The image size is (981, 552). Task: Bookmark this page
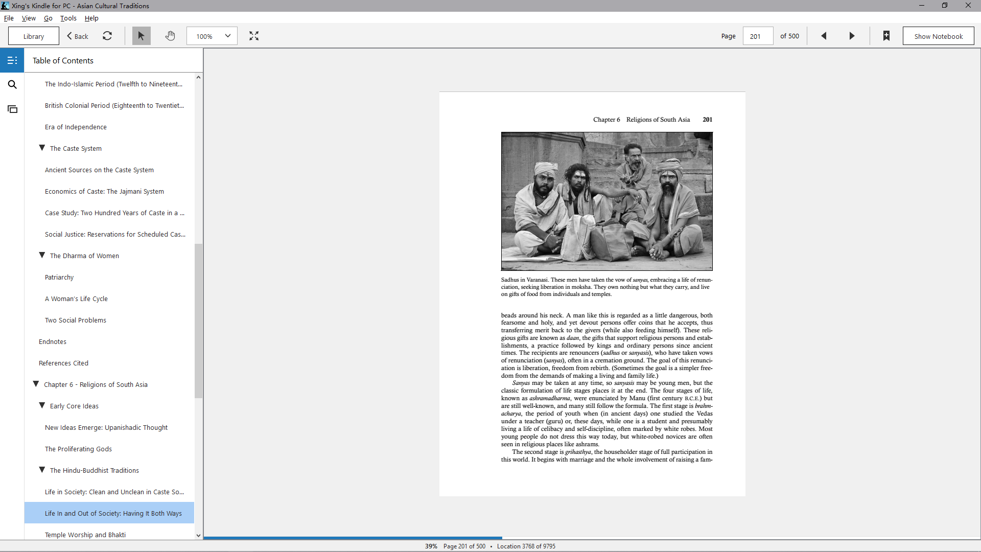coord(886,36)
